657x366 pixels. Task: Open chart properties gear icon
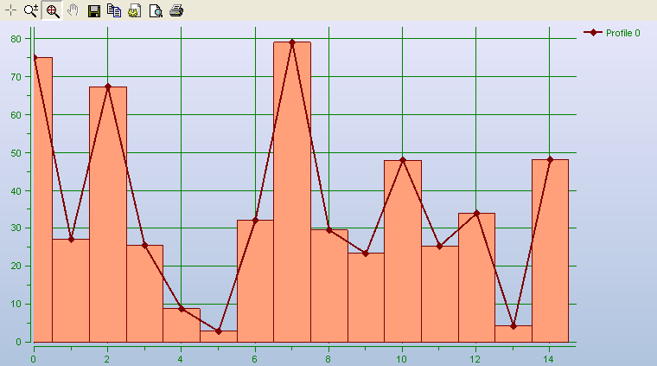tap(135, 10)
